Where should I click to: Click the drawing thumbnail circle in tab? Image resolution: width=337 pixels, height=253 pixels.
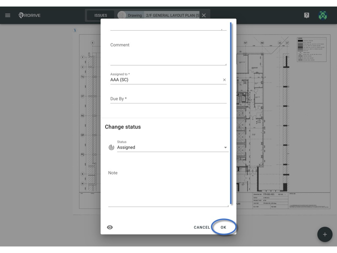[x=122, y=15]
